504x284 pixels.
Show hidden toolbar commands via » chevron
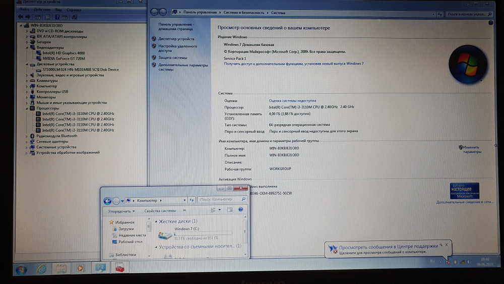click(x=184, y=211)
